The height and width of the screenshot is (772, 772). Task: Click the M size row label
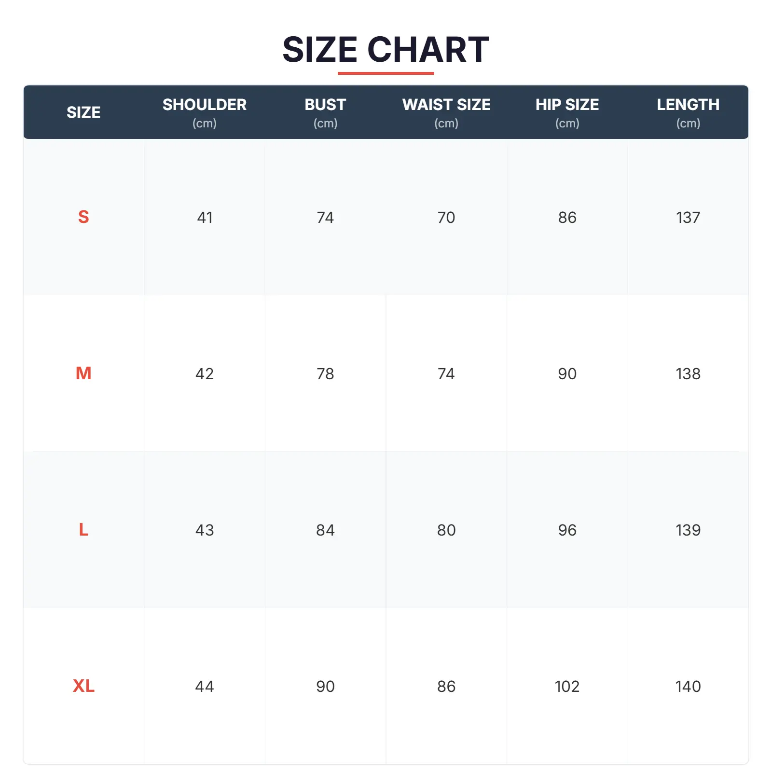(83, 373)
